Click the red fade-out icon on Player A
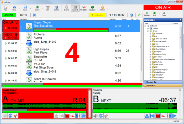The width and height of the screenshot is (184, 124). click(73, 116)
